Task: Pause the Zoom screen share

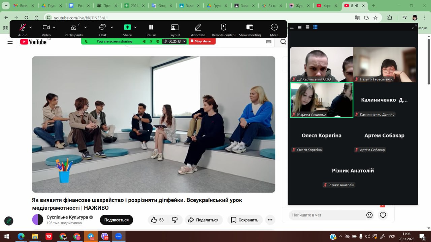Action: click(x=151, y=28)
